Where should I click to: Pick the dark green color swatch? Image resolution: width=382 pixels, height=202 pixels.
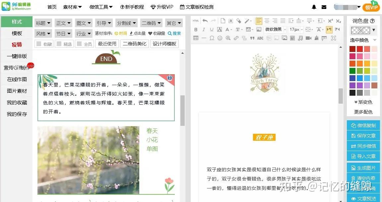(352, 71)
